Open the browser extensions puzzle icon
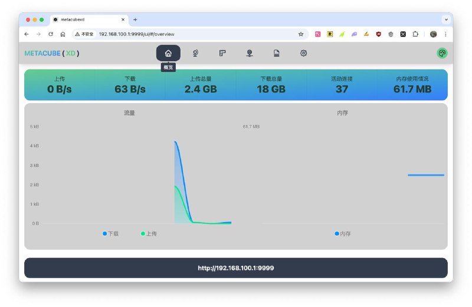This screenshot has height=307, width=472. 416,34
